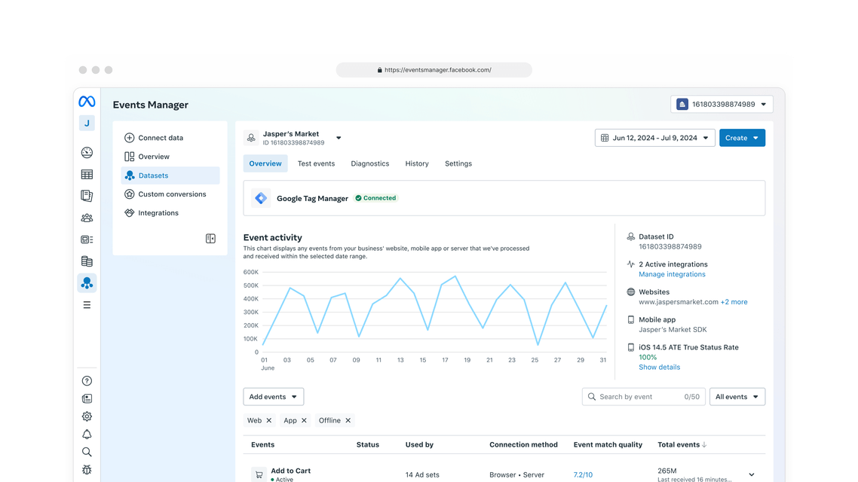Click the Google Tag Manager logo

(261, 198)
